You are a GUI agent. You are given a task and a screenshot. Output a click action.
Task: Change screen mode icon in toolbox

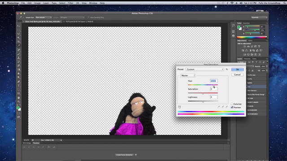tap(19, 117)
